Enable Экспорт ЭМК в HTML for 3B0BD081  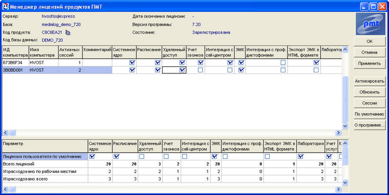click(x=316, y=70)
